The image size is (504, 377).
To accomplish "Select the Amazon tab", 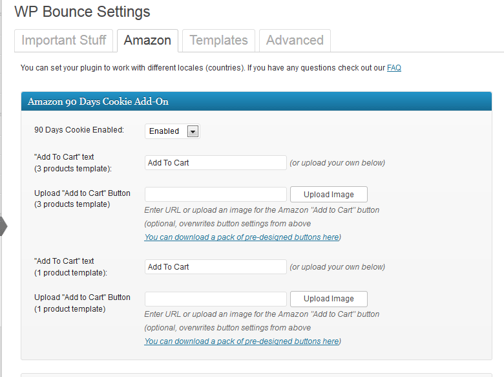I will click(x=147, y=41).
